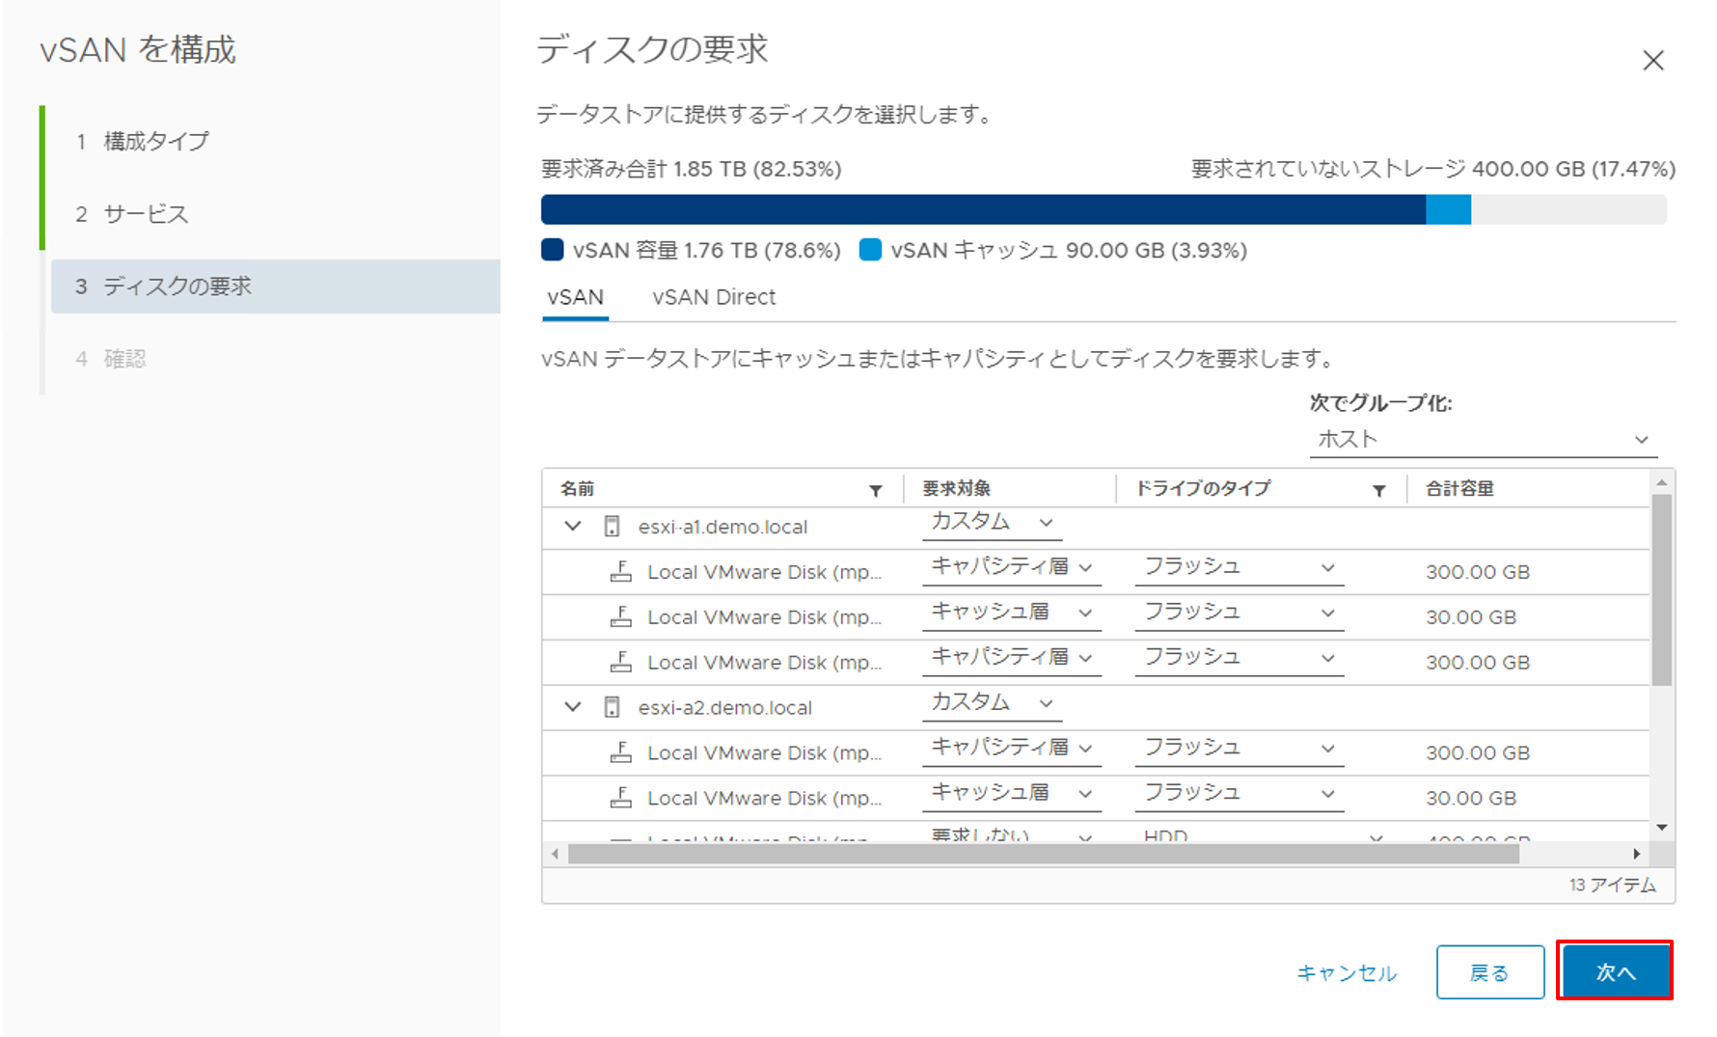
Task: Collapse the esxi-a1.demo.local host group
Action: 573,526
